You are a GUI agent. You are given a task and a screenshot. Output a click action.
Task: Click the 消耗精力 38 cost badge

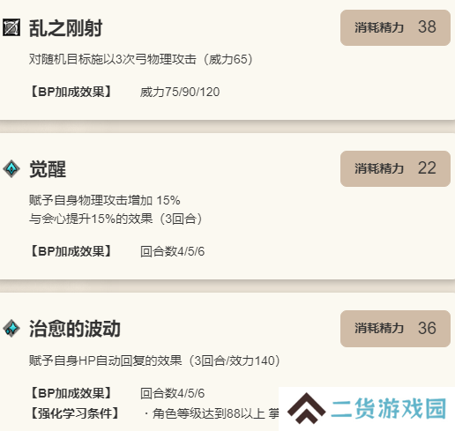(x=395, y=27)
